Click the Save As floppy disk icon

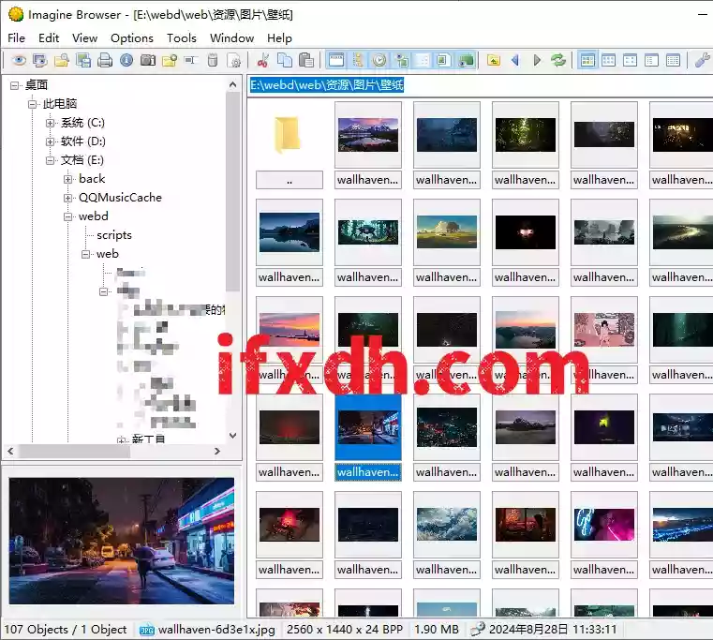83,60
